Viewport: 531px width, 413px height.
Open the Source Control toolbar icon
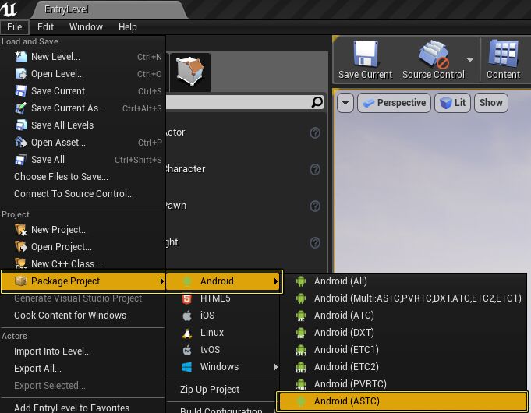(x=434, y=55)
